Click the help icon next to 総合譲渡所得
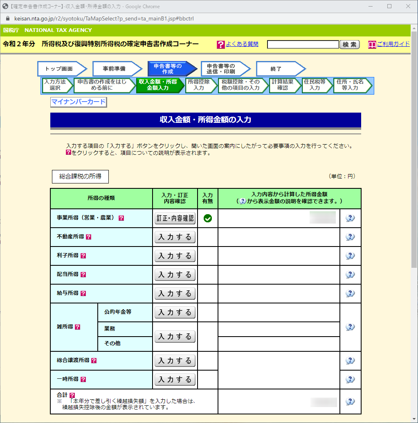 [x=94, y=361]
